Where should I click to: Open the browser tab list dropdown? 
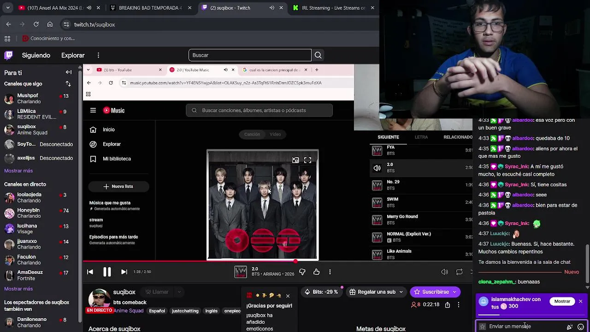pos(8,8)
